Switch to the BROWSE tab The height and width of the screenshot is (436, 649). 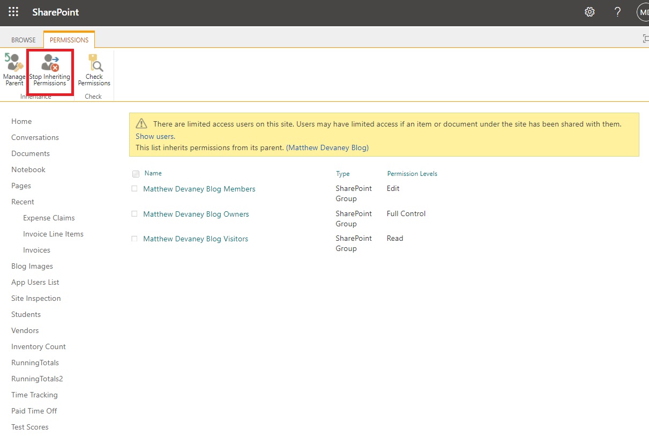pyautogui.click(x=23, y=39)
